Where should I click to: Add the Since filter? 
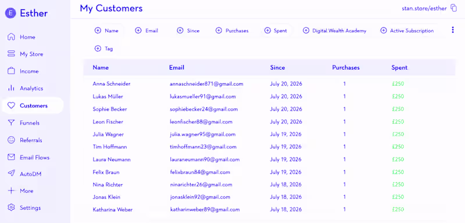(188, 31)
